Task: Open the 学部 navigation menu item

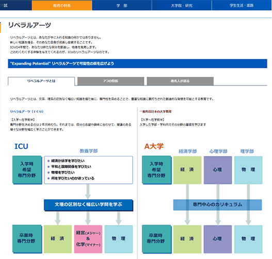Action: pyautogui.click(x=122, y=5)
